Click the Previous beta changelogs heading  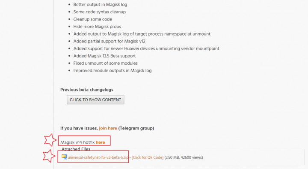click(87, 90)
